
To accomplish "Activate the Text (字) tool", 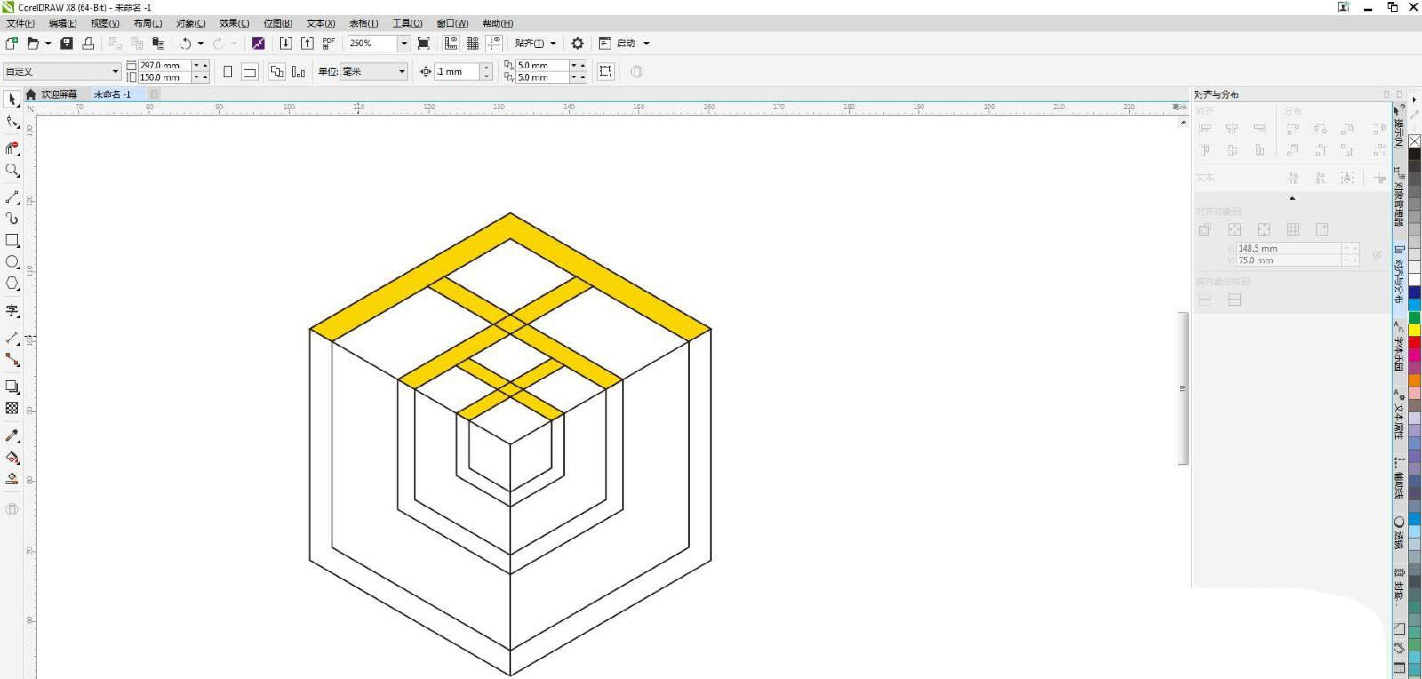I will tap(12, 310).
